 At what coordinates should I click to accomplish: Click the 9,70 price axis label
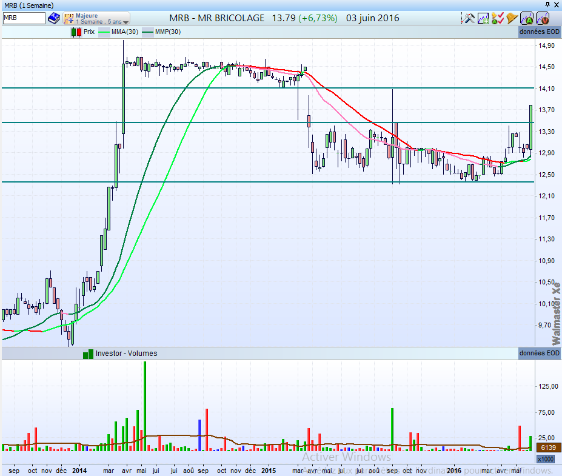click(x=545, y=326)
